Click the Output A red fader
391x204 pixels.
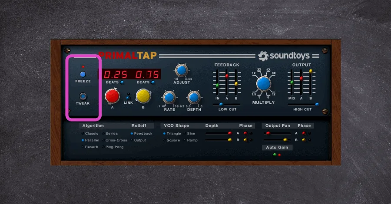(x=301, y=79)
